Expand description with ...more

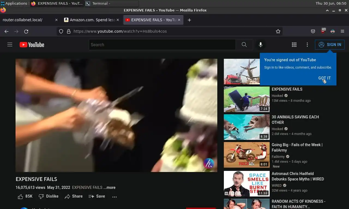coord(109,188)
